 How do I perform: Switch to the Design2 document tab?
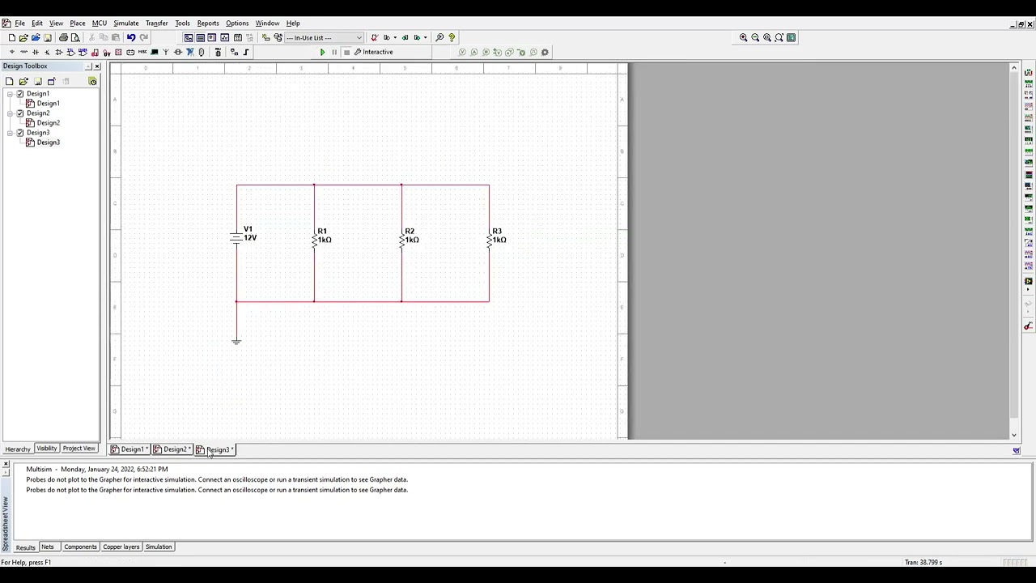(173, 449)
